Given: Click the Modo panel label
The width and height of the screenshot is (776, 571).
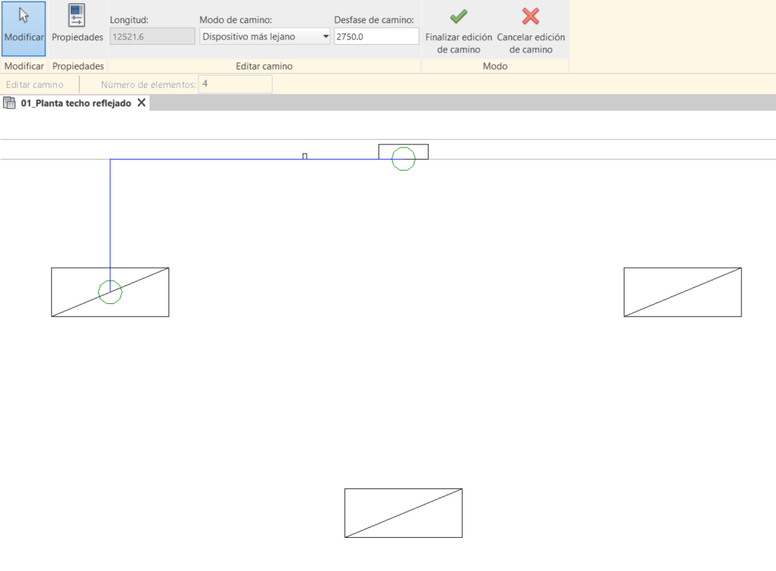Looking at the screenshot, I should click(x=495, y=66).
